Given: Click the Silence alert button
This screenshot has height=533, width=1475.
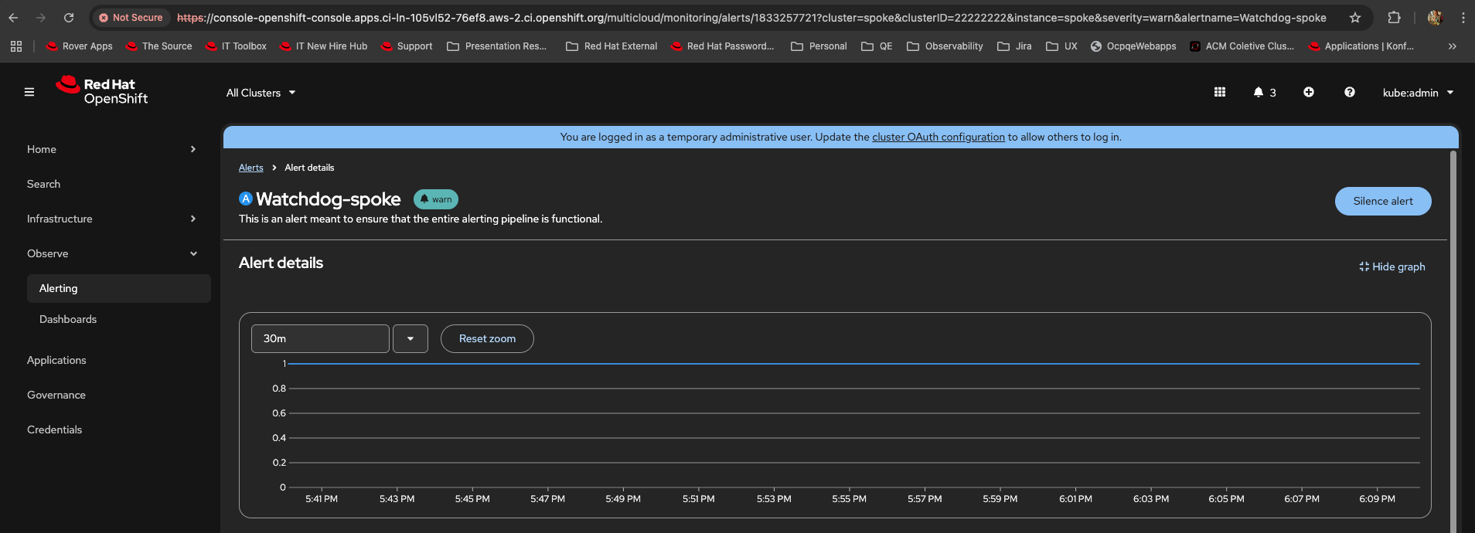Looking at the screenshot, I should click(x=1382, y=201).
